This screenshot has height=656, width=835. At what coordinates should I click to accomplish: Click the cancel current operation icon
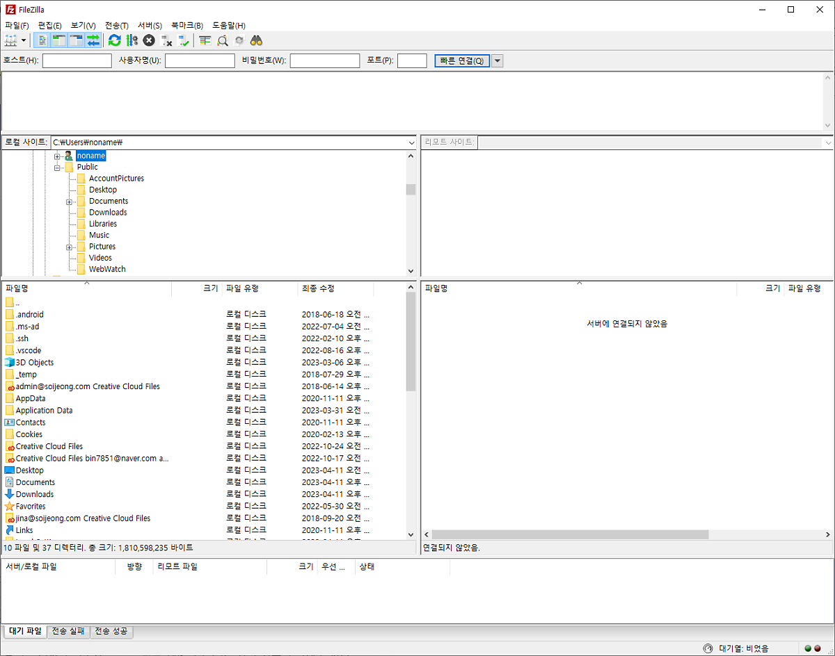click(x=148, y=40)
